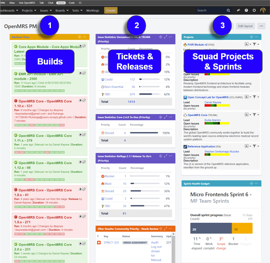Open dashboard more options button

(x=261, y=26)
